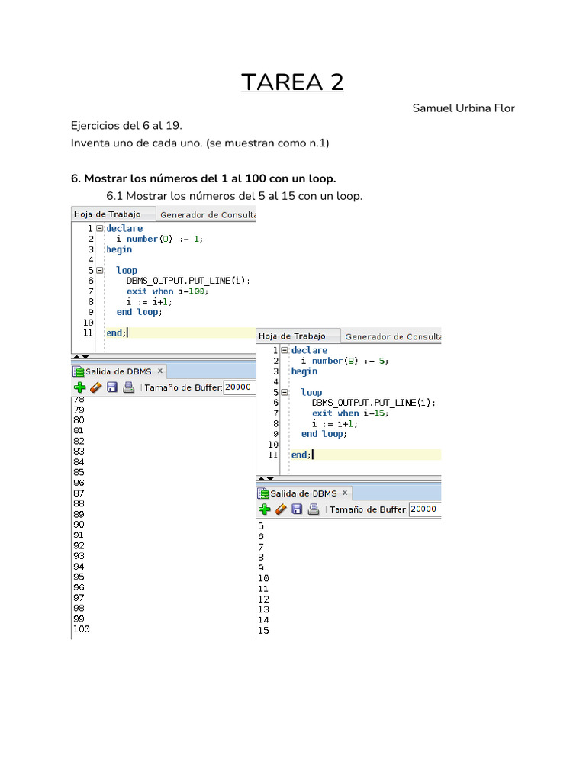Screen dimensions: 586x781
Task: Click 'end;' line in left editor
Action: pyautogui.click(x=117, y=333)
